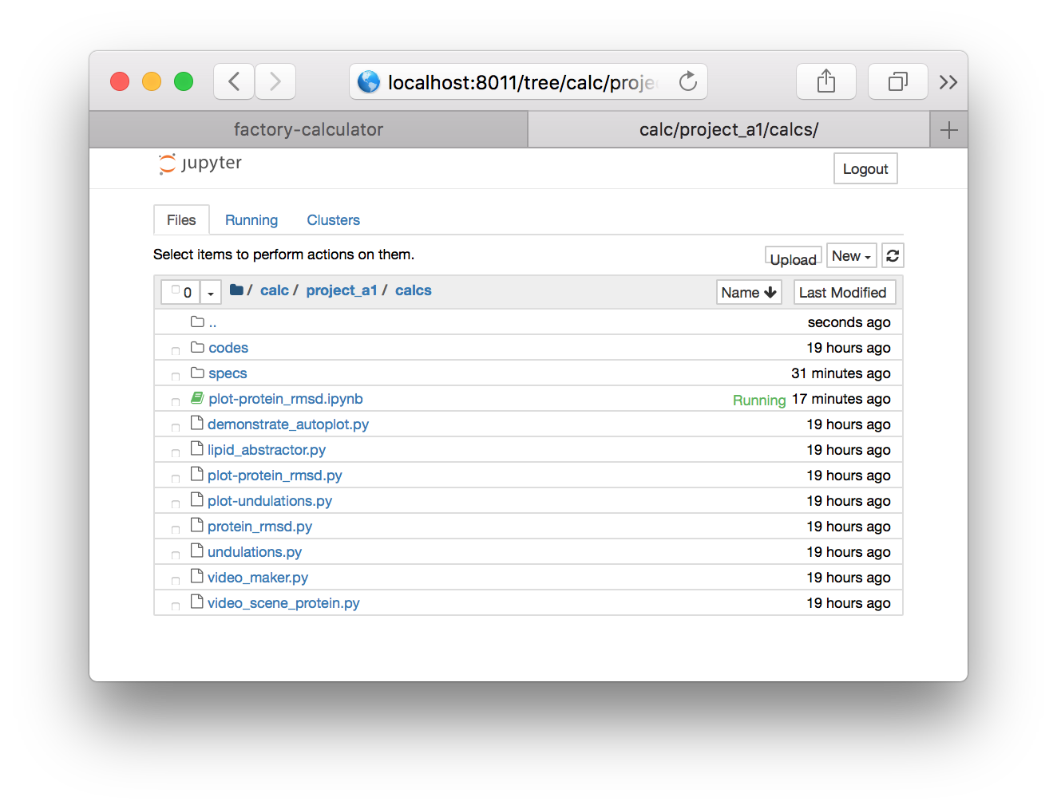Image resolution: width=1057 pixels, height=809 pixels.
Task: Click file icon for video_scene_protein.py
Action: pyautogui.click(x=197, y=602)
